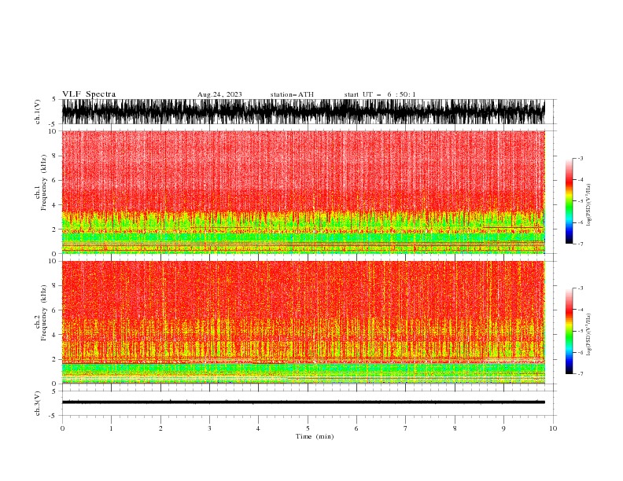This screenshot has height=481, width=623.
Task: Click the ch.2 colorbar 'log(PSD)(V²/Hz)' label
Action: pos(588,334)
